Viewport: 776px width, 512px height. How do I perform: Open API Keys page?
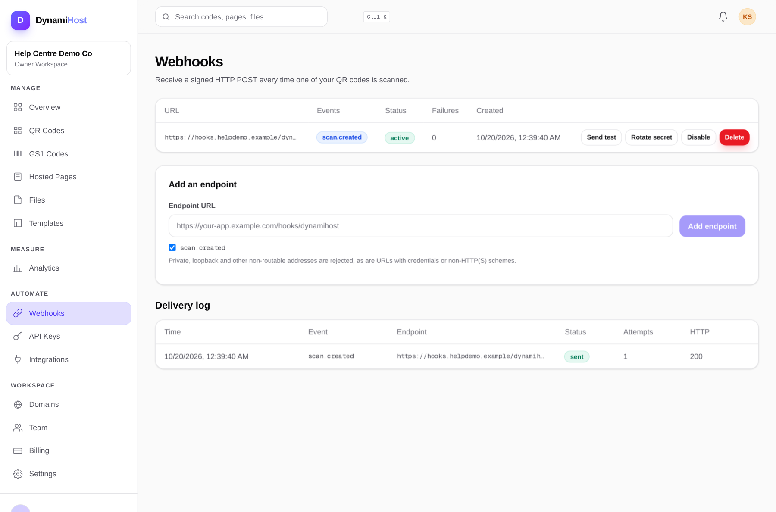tap(69, 336)
